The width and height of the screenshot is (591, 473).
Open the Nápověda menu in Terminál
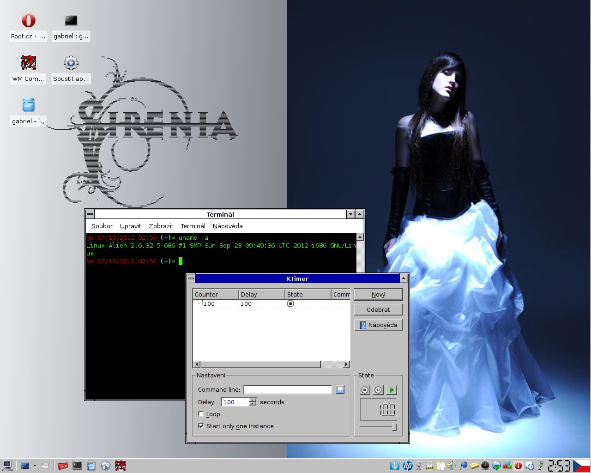pos(228,226)
